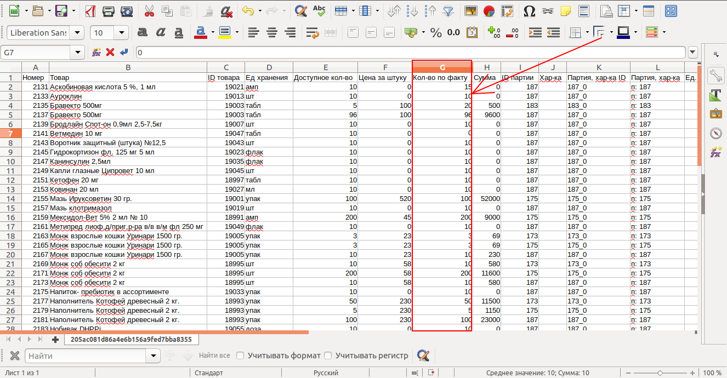Expand the Name Box dropdown
727x378 pixels.
point(78,53)
